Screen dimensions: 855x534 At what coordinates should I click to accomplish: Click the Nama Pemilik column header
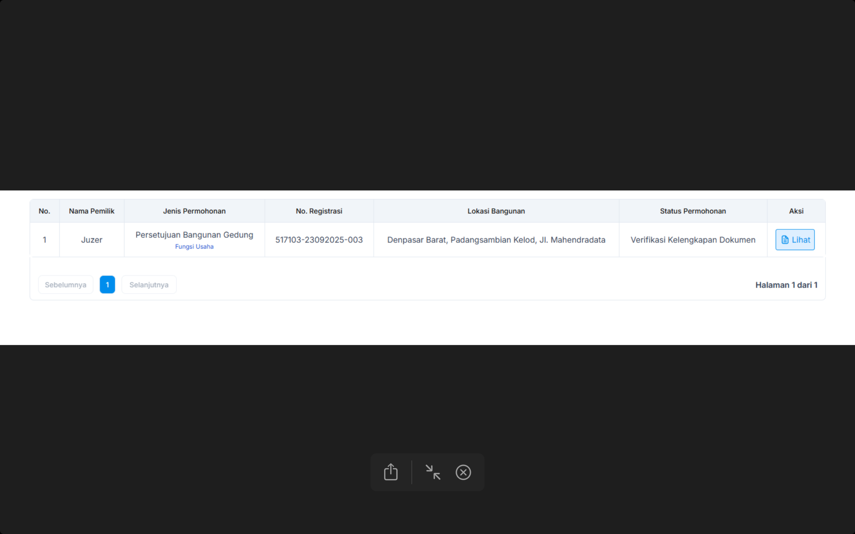click(x=92, y=211)
